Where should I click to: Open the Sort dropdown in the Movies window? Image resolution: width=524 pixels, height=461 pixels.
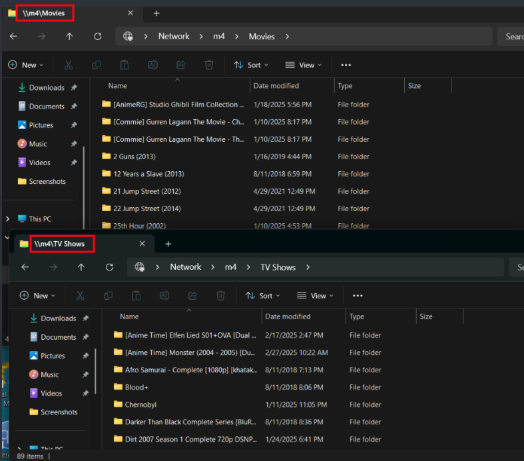point(251,65)
